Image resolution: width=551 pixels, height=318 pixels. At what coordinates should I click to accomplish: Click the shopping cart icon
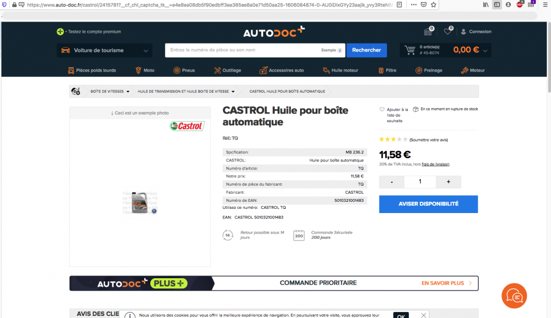[409, 50]
